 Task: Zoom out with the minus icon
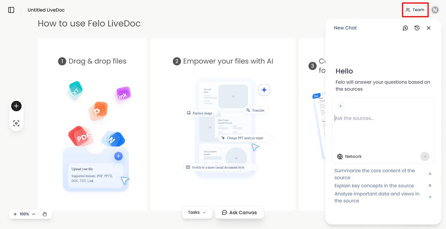tap(33, 214)
